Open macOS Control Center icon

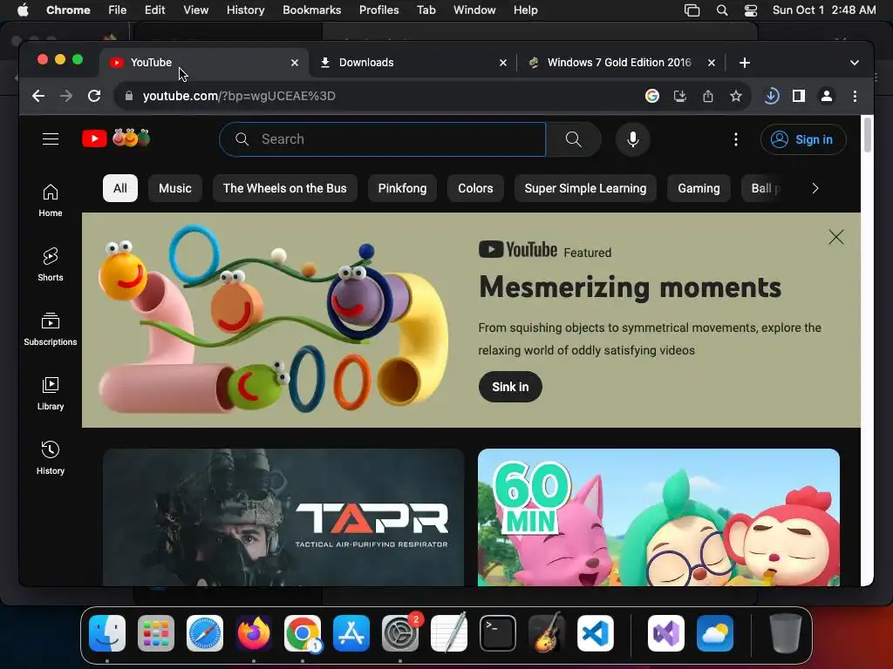(x=751, y=10)
